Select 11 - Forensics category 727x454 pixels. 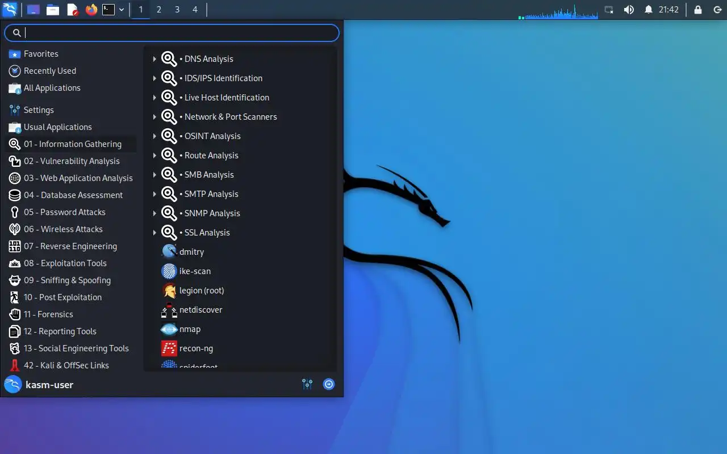(x=71, y=314)
